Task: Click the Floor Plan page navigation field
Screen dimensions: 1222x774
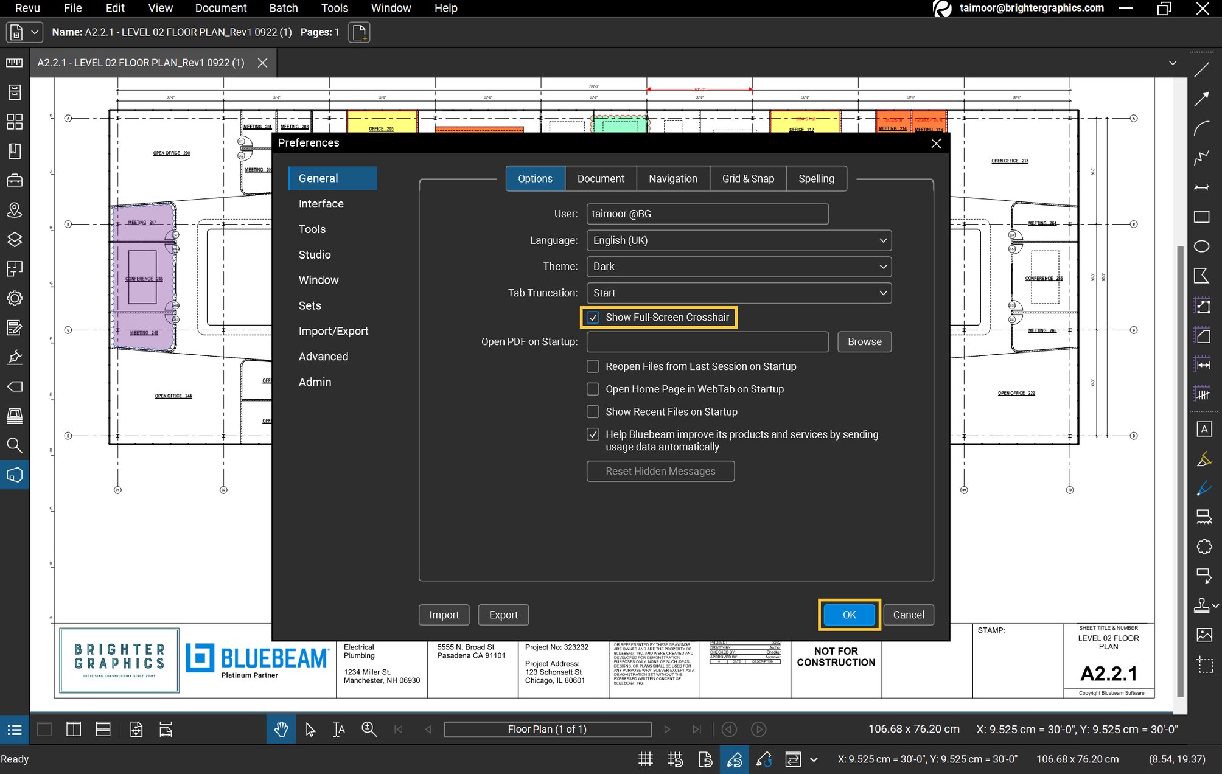Action: pos(546,729)
